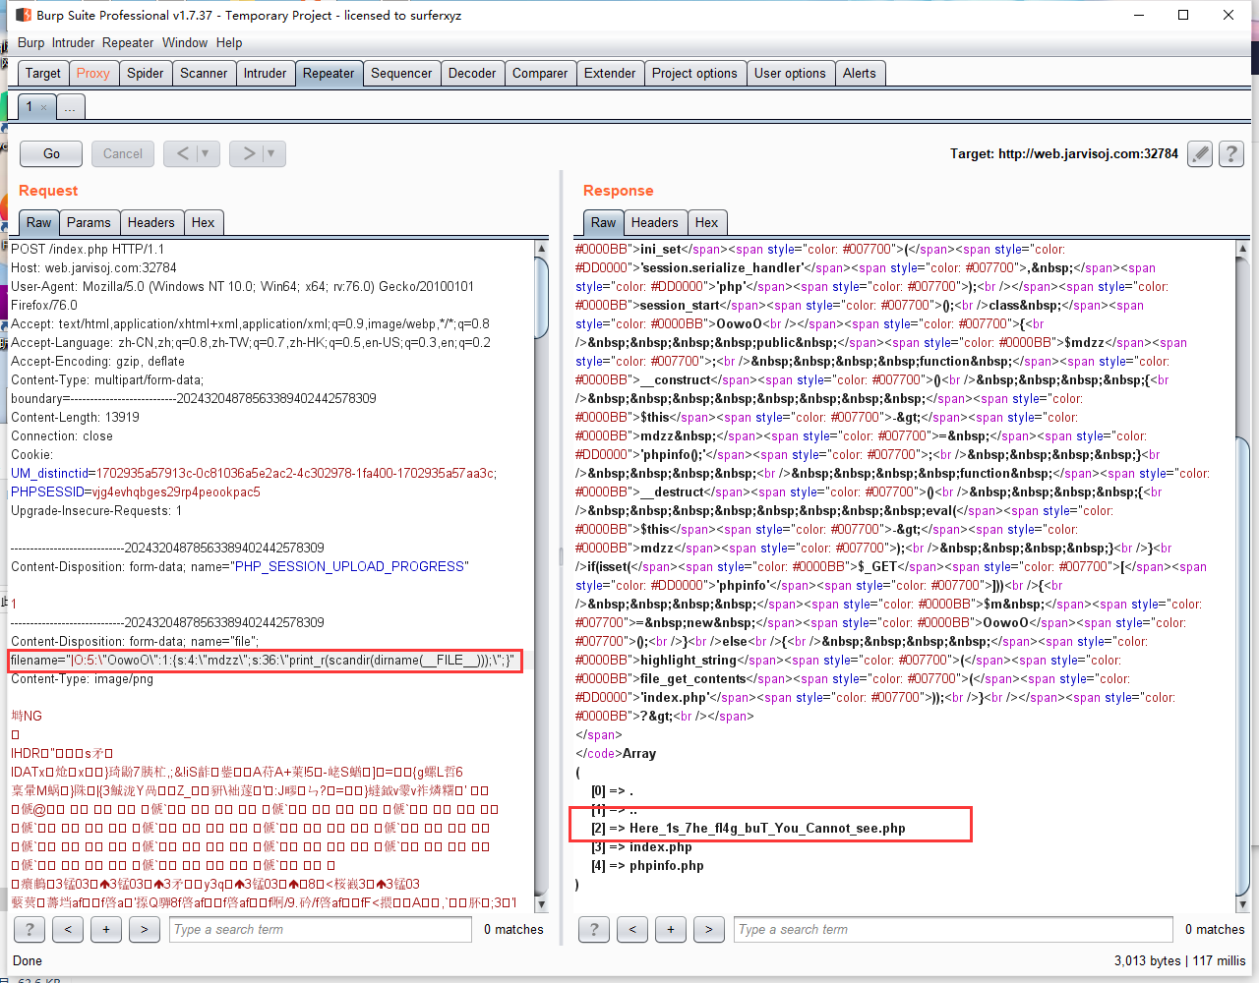
Task: Click the response search previous match button
Action: (x=632, y=929)
